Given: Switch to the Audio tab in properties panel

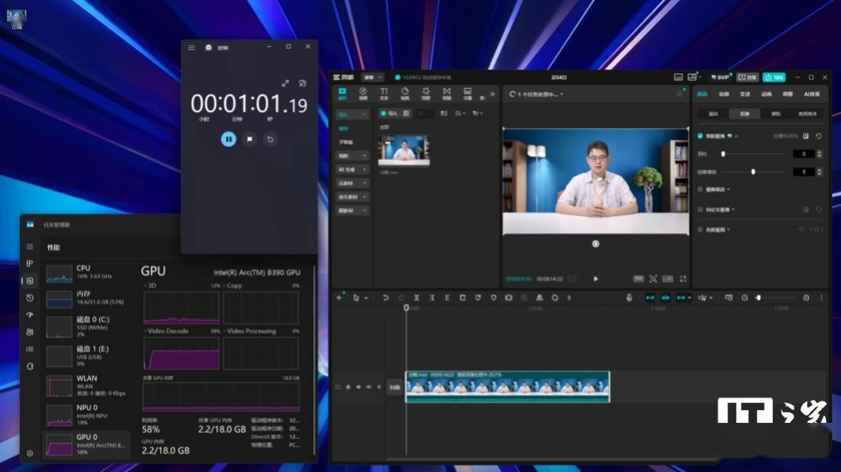Looking at the screenshot, I should tap(724, 94).
